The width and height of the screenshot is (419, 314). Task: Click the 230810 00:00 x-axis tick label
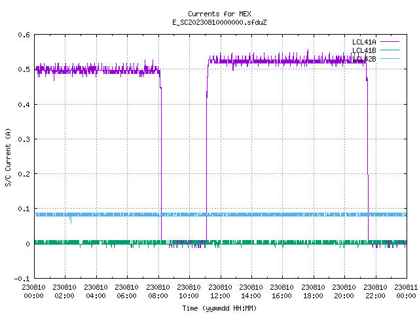pyautogui.click(x=33, y=292)
